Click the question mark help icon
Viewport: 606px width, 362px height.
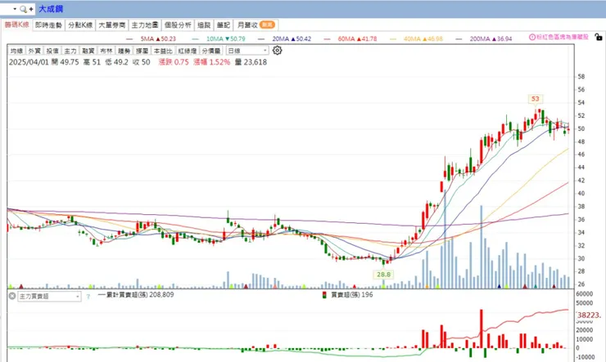(x=88, y=297)
